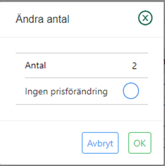
Task: Accept the dialog with the green OK button
Action: coord(140,143)
